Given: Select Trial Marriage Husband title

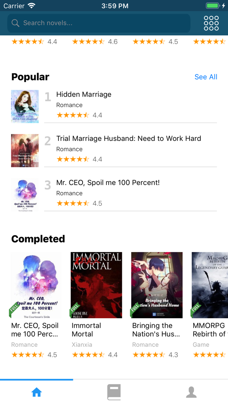Looking at the screenshot, I should 129,138.
